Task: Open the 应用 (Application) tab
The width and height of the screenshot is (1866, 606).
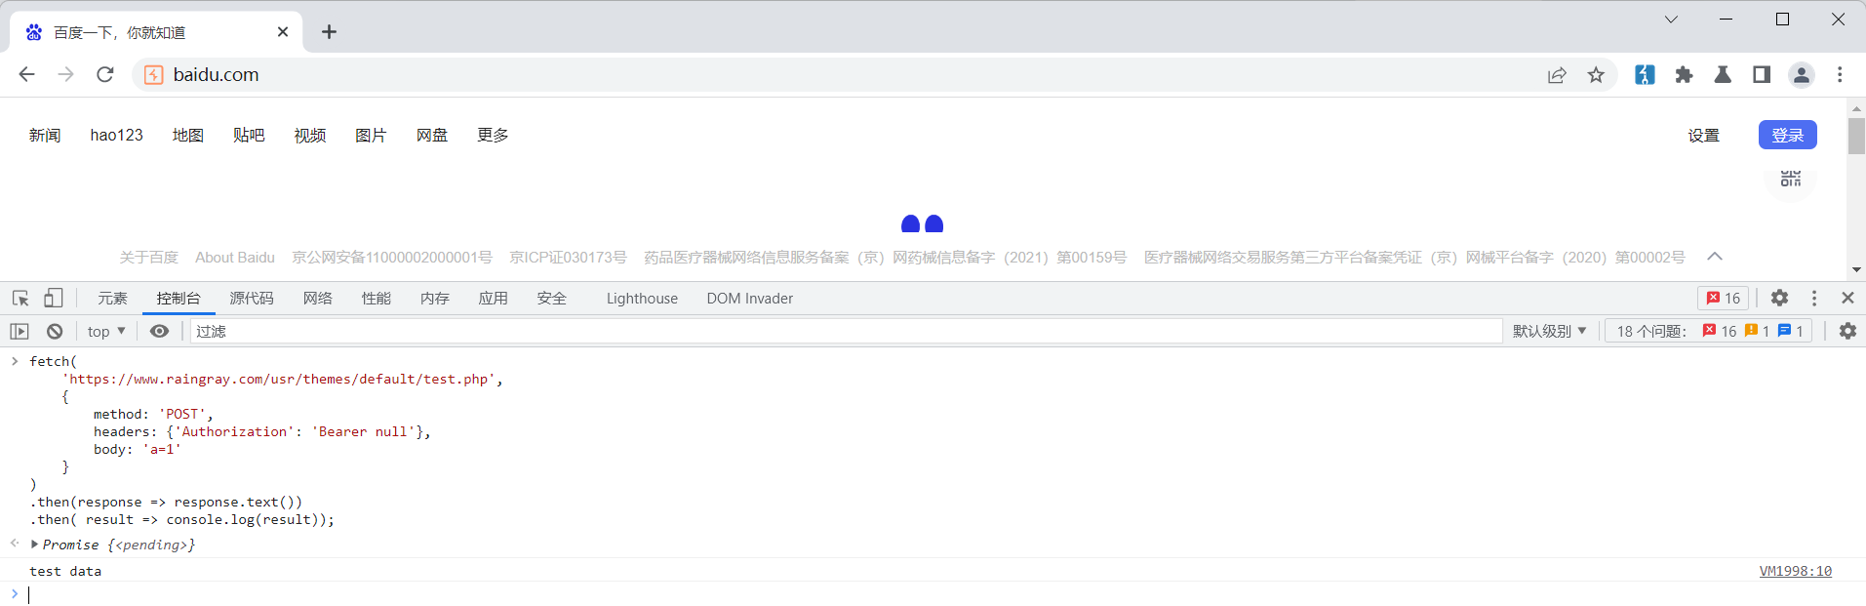Action: 494,299
